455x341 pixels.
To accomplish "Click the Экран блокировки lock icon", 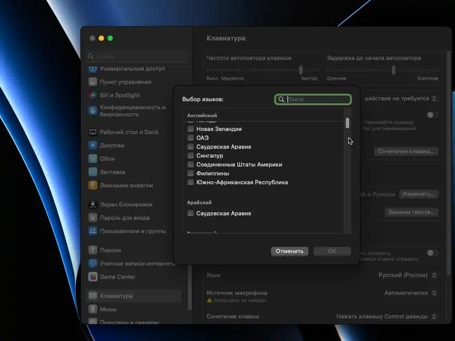I will [93, 205].
